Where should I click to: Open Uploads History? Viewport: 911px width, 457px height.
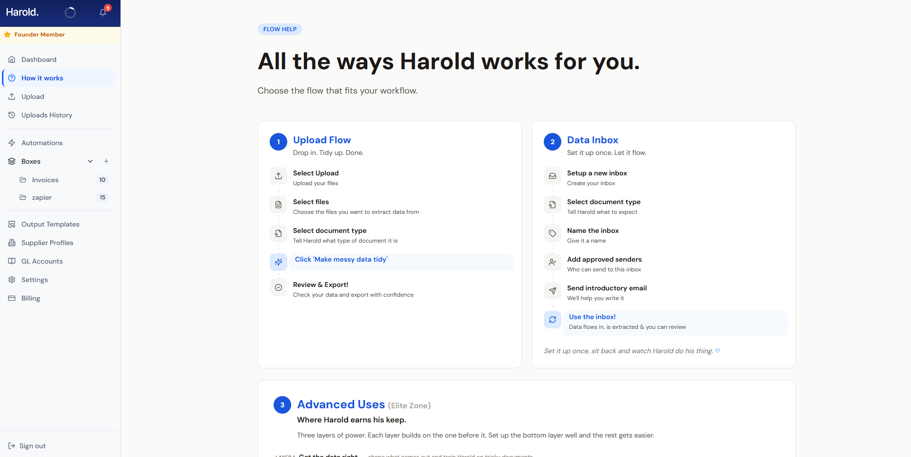click(x=59, y=115)
